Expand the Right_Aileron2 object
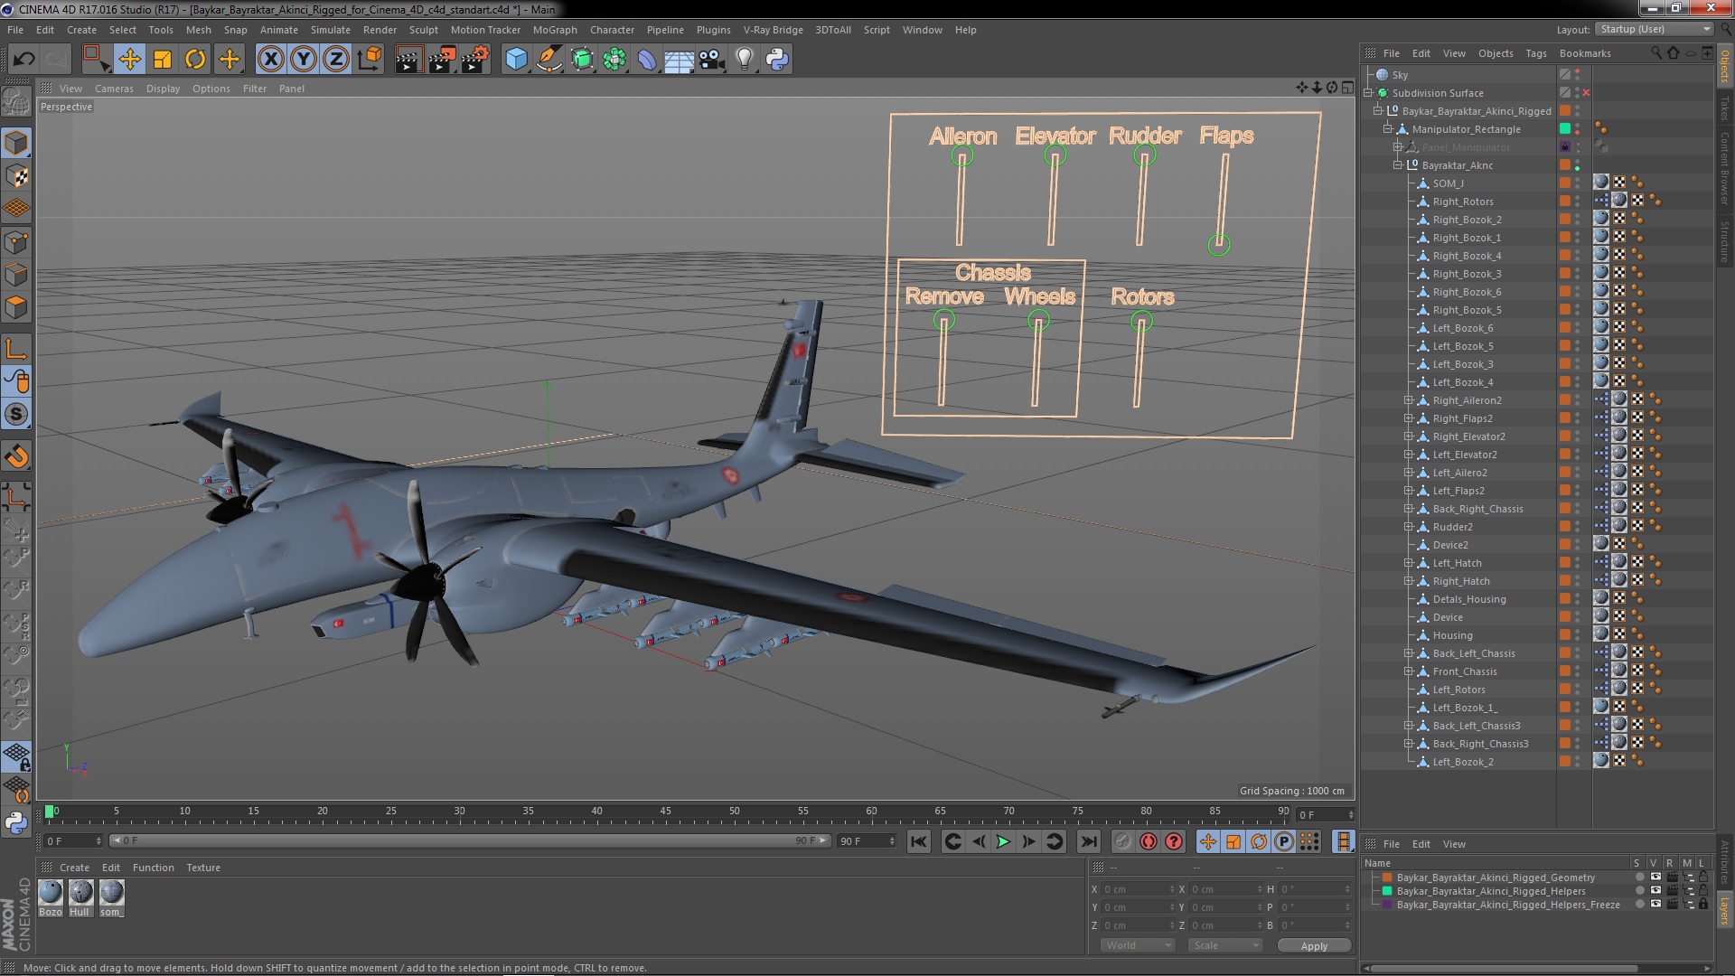 coord(1408,400)
